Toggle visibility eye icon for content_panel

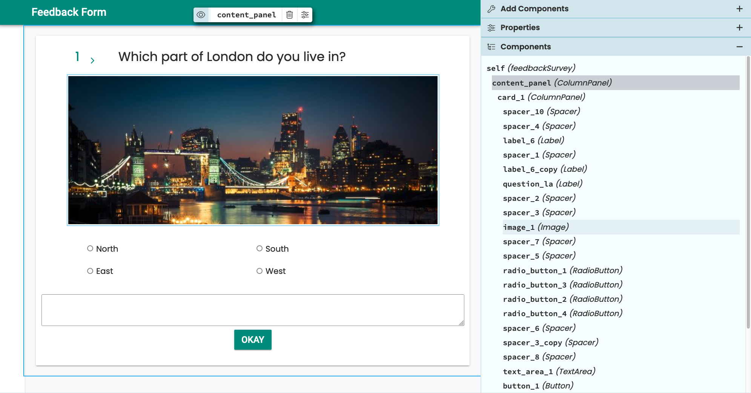pos(201,15)
